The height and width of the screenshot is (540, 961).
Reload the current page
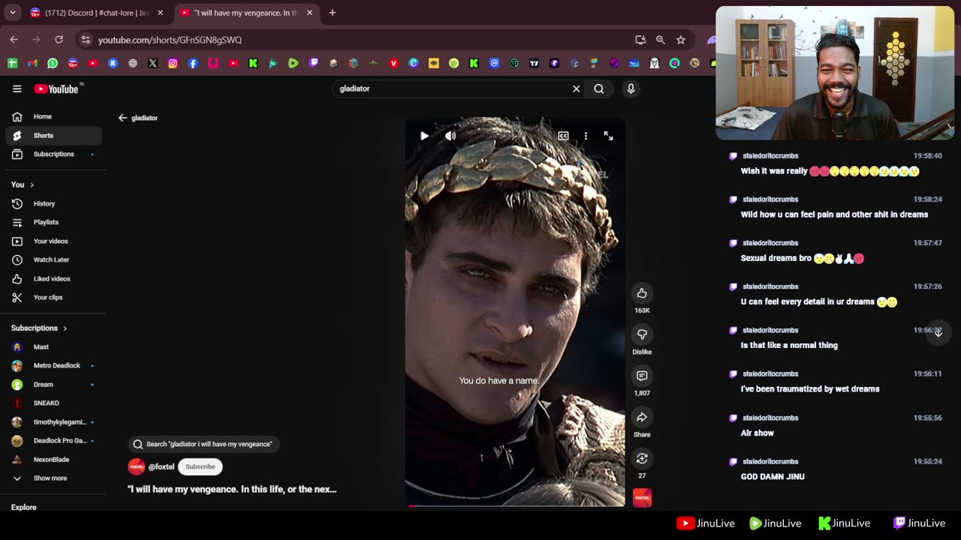[x=59, y=40]
